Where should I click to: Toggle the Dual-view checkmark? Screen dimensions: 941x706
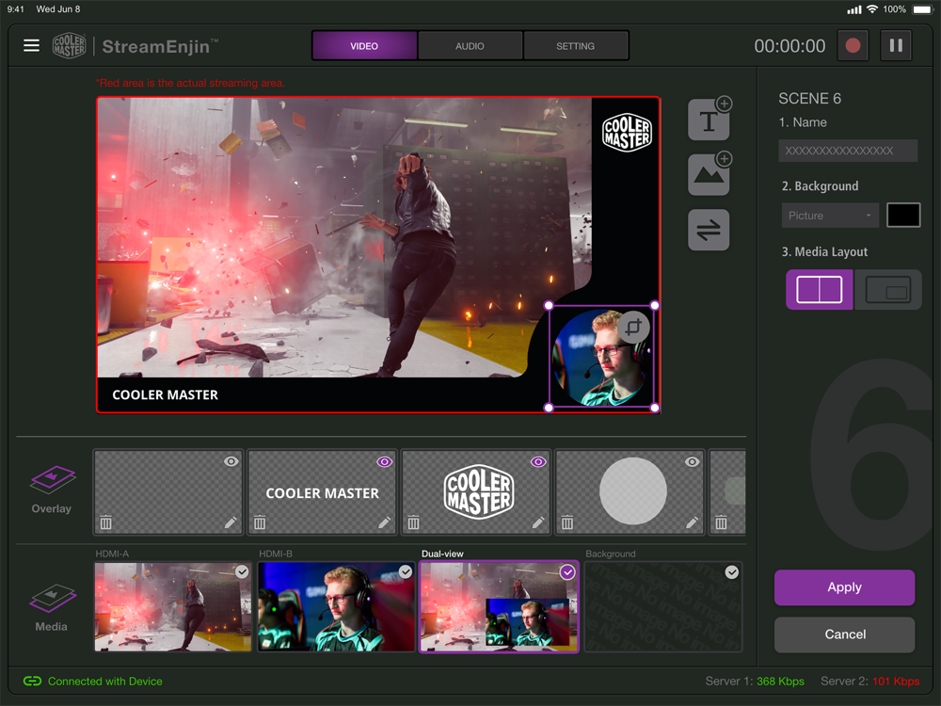(x=567, y=572)
